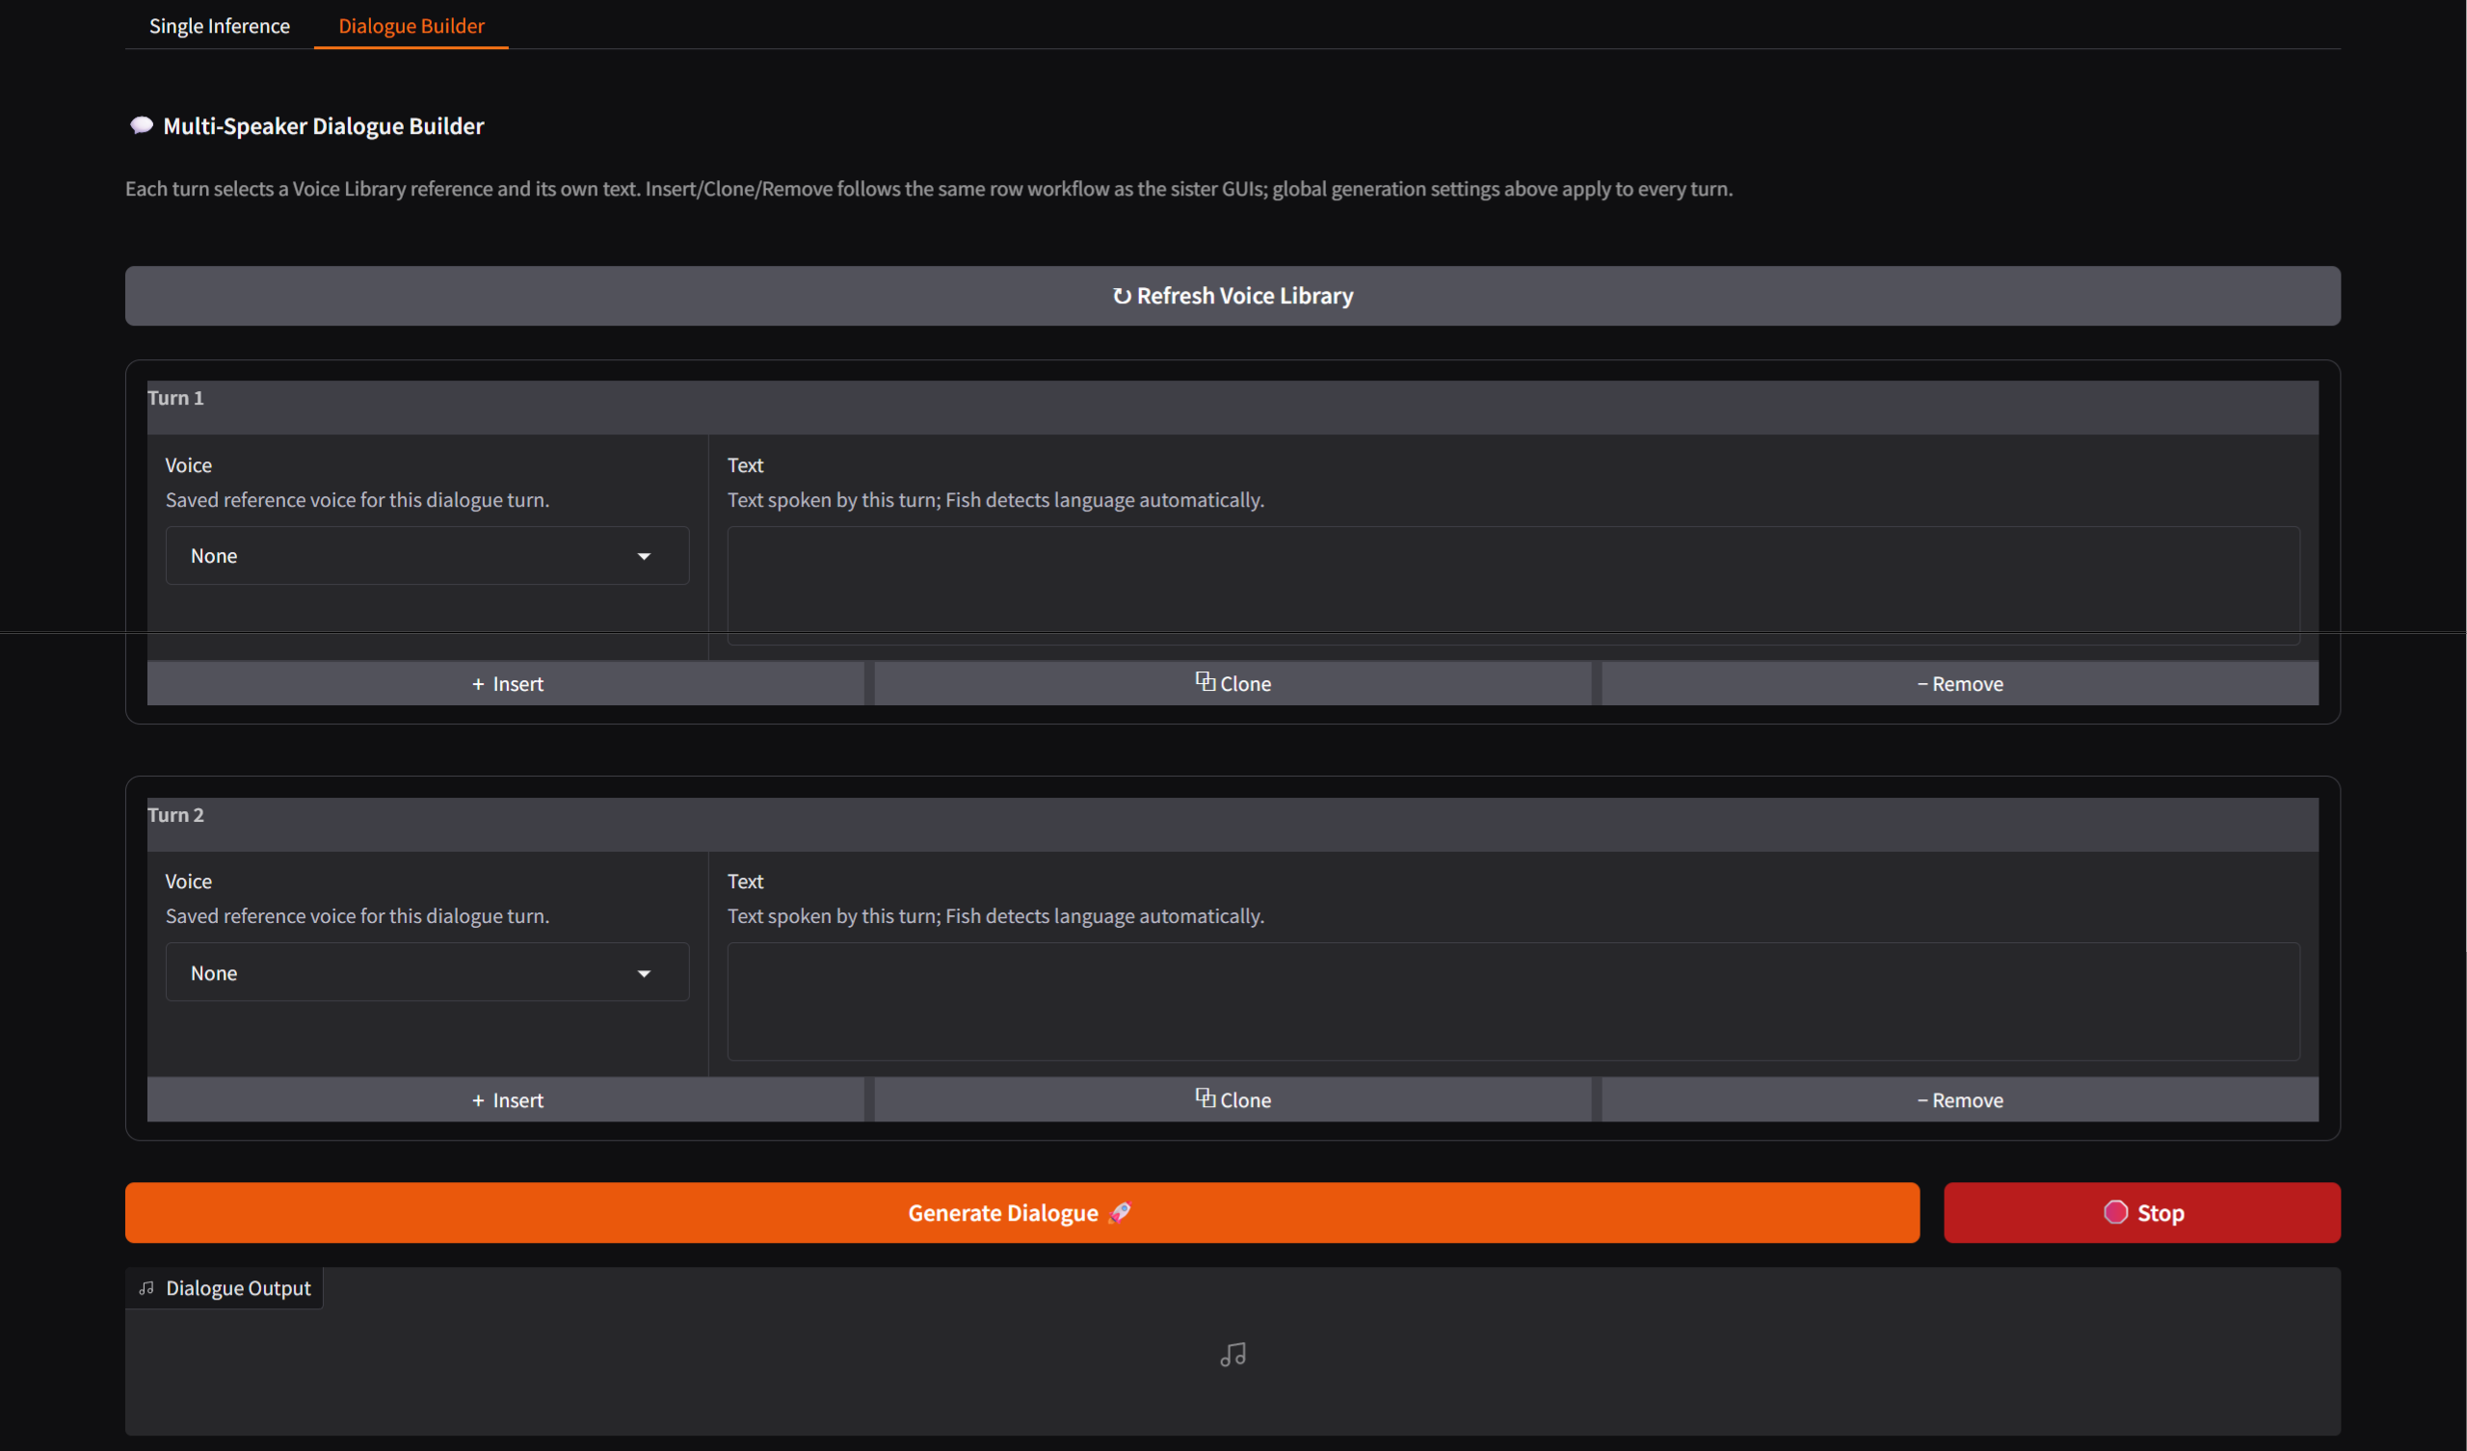2467x1451 pixels.
Task: Click the speech bubble icon beside heading
Action: (141, 125)
